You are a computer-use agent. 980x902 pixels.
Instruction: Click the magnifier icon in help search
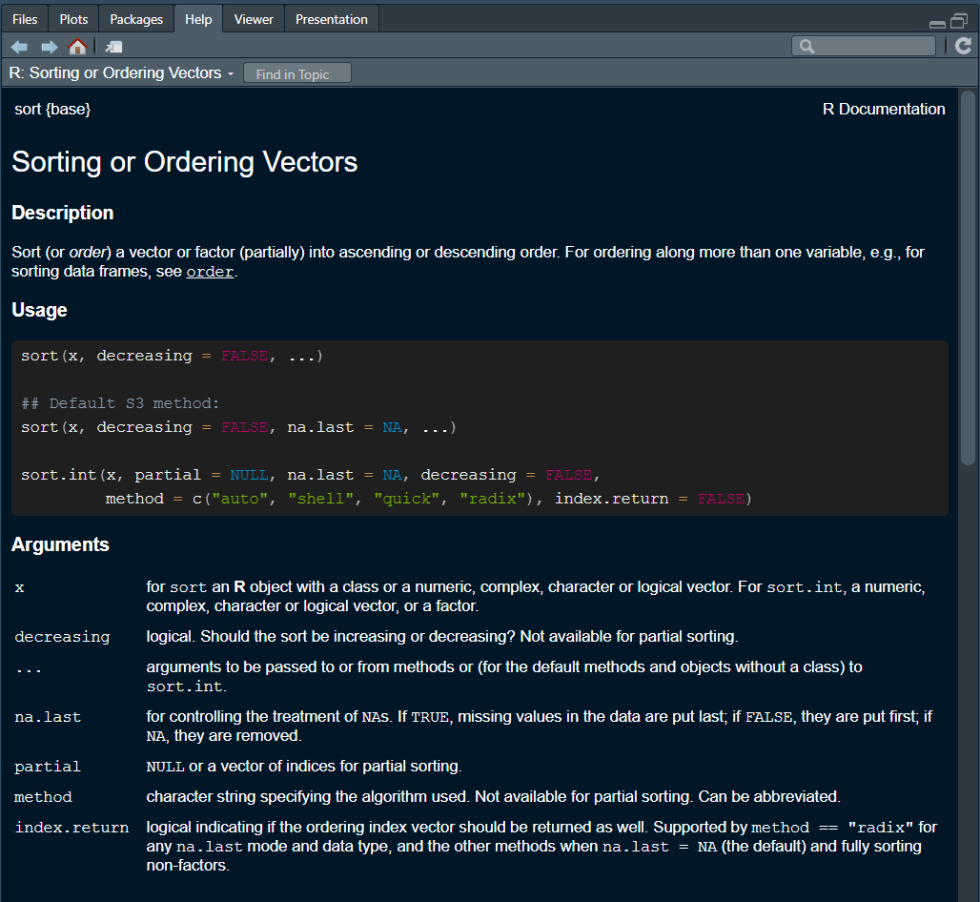pyautogui.click(x=806, y=46)
